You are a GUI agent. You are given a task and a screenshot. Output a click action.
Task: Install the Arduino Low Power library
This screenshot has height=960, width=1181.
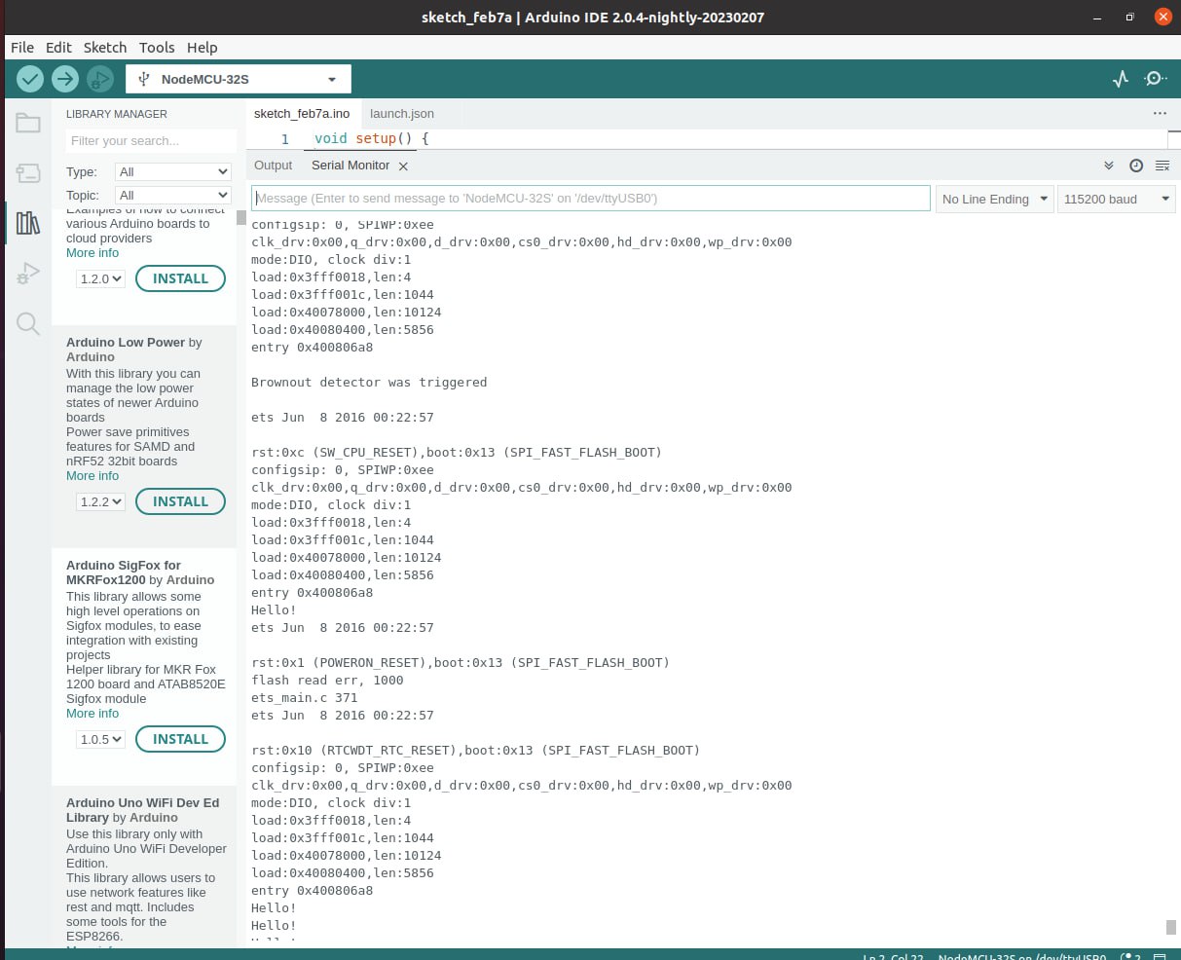click(180, 501)
